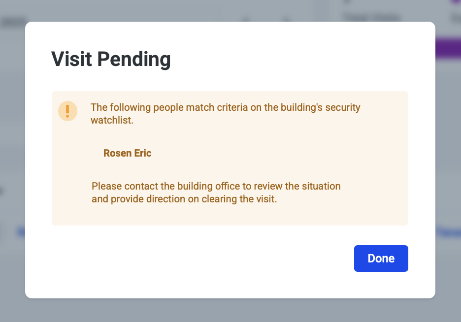Click the dimmed backdrop left of the dialog
The height and width of the screenshot is (322, 461).
pos(12,148)
